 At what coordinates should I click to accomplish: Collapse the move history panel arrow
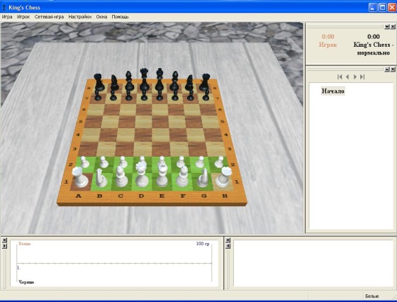pyautogui.click(x=387, y=69)
